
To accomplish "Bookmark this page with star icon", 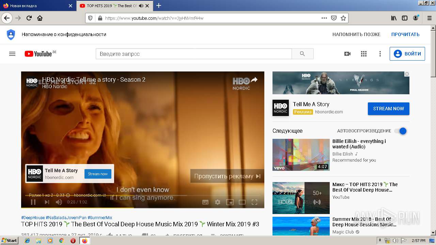I will [x=343, y=18].
